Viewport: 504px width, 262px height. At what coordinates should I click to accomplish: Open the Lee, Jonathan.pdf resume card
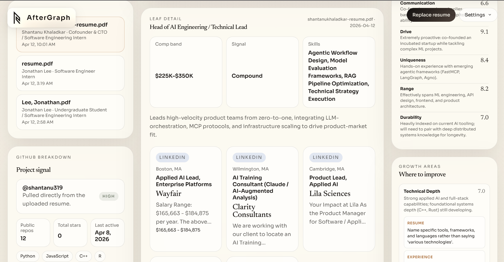click(70, 112)
